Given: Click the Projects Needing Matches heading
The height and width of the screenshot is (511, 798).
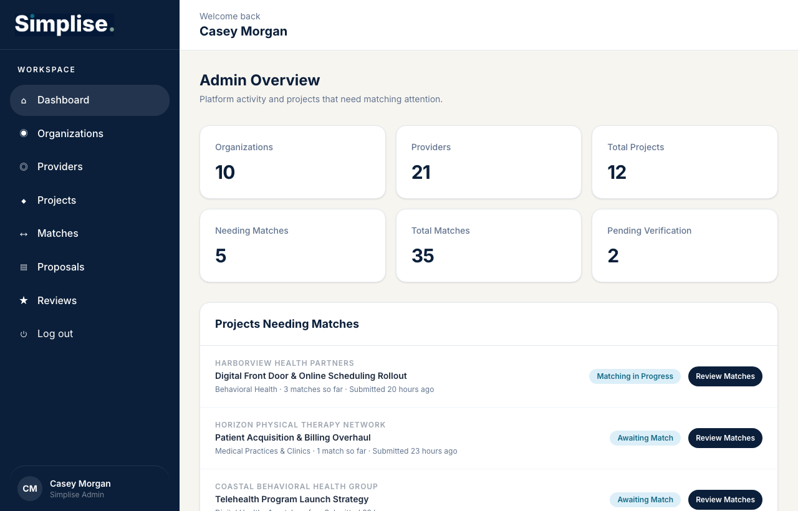Looking at the screenshot, I should 287,324.
